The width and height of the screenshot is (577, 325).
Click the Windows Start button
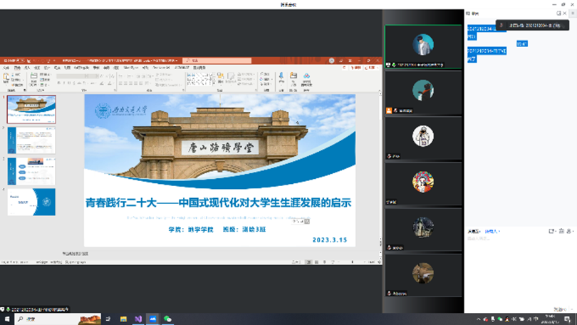coord(5,319)
